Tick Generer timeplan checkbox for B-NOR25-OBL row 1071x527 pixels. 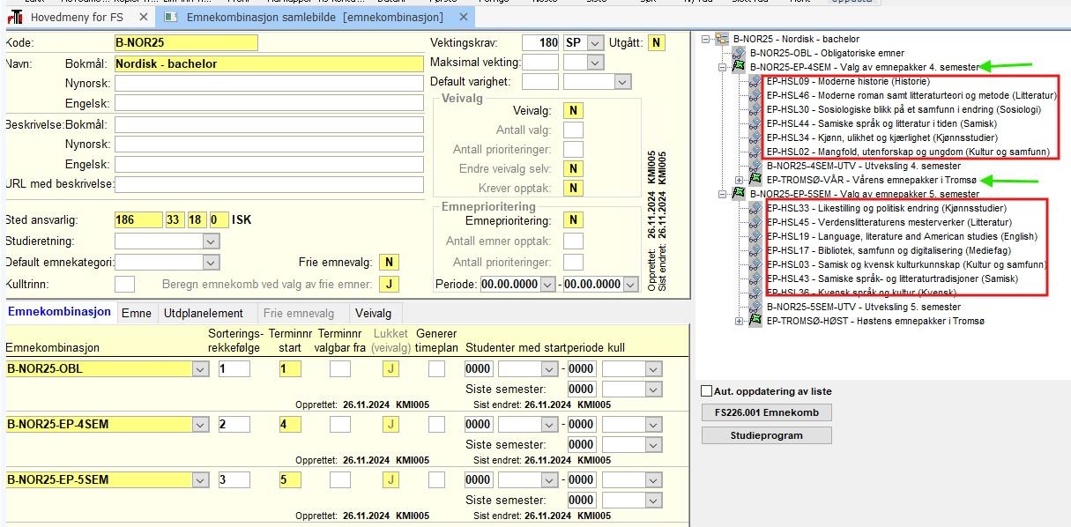pos(436,368)
